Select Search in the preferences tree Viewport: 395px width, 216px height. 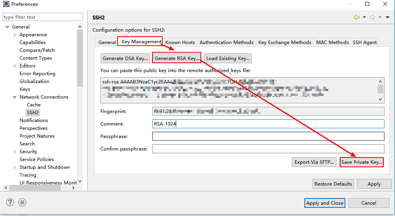pyautogui.click(x=27, y=143)
